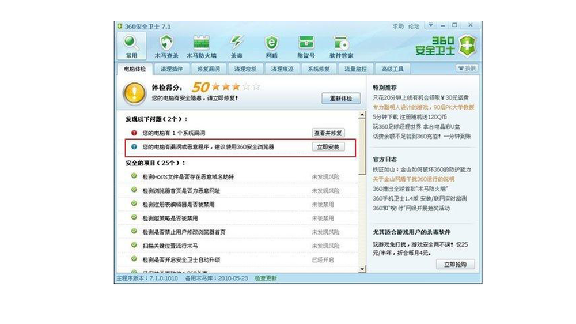Open orange link 关于金山网盾干扰360运行的说明

[414, 179]
